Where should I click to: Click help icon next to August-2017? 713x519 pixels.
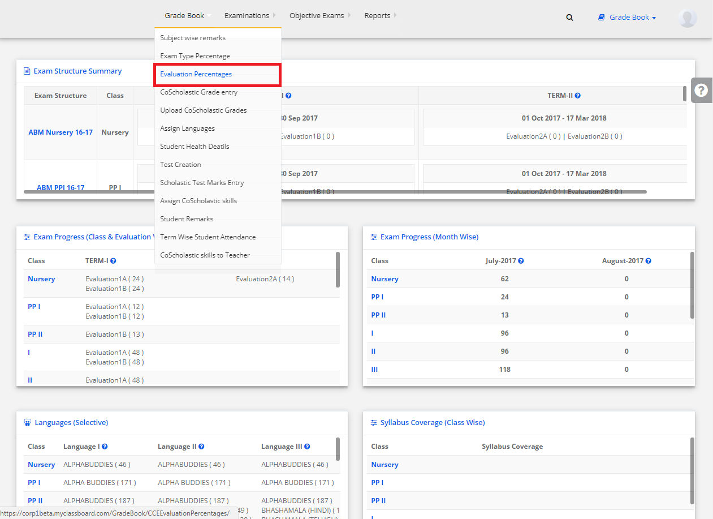(648, 261)
